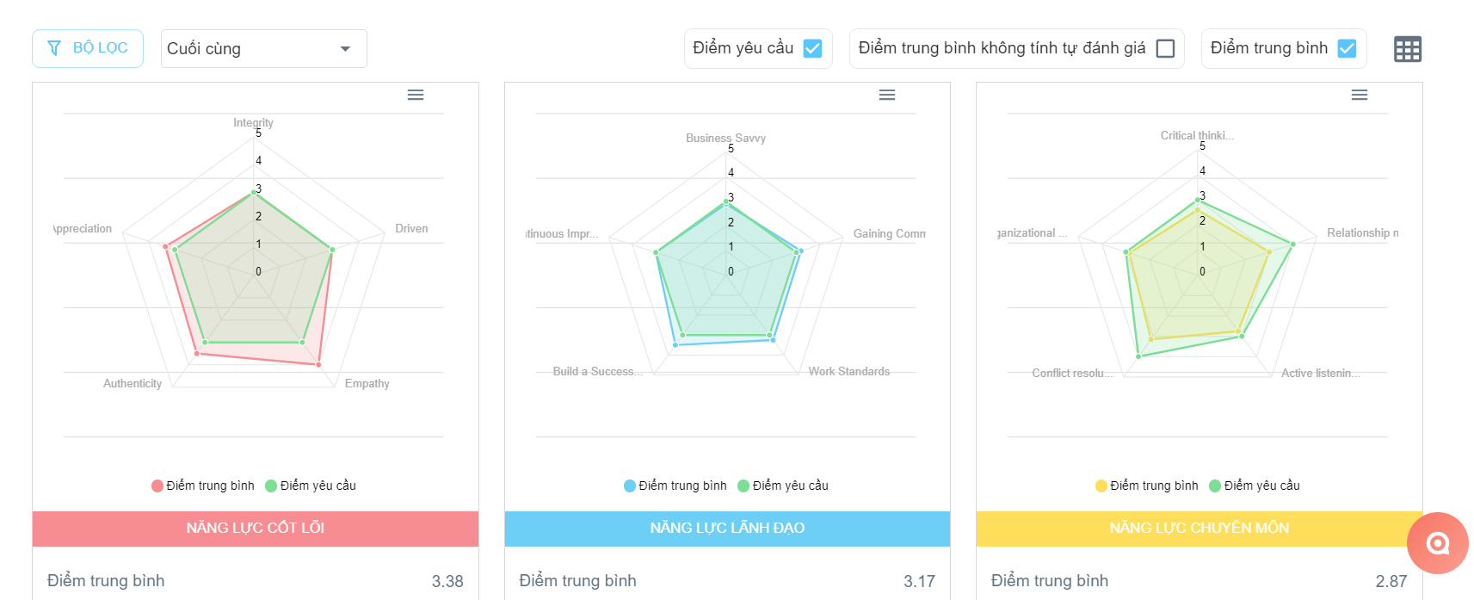Expand the Cuối cùng dropdown

tap(263, 48)
